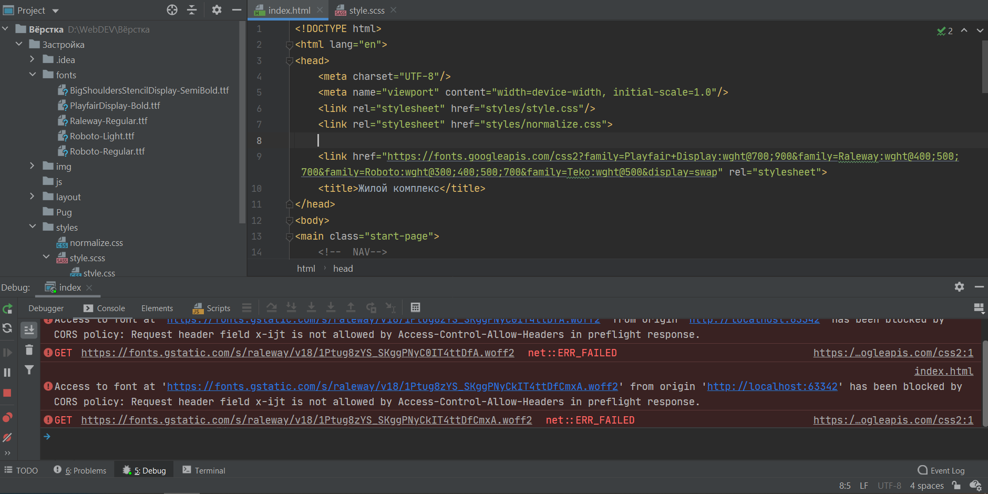988x494 pixels.
Task: Toggle Mute Breakpoints icon
Action: click(7, 437)
